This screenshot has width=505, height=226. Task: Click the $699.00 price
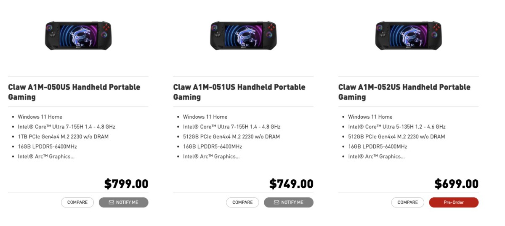[x=456, y=184]
